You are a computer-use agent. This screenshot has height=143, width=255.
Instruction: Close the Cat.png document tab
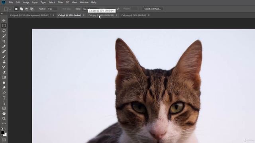click(149, 15)
